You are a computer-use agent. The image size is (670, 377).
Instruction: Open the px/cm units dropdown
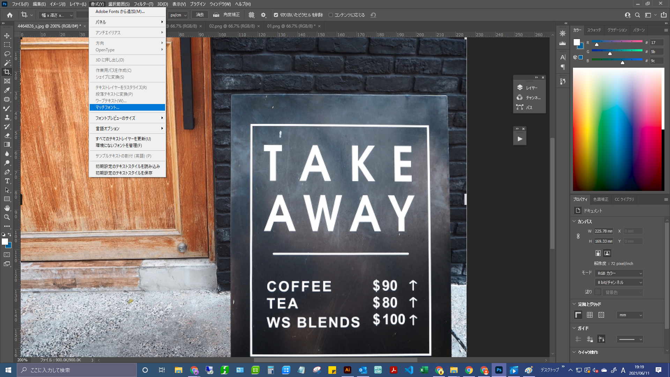click(x=178, y=15)
